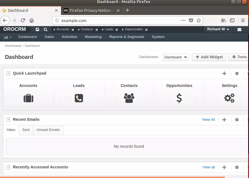Click View All in Recent Emails

click(208, 120)
